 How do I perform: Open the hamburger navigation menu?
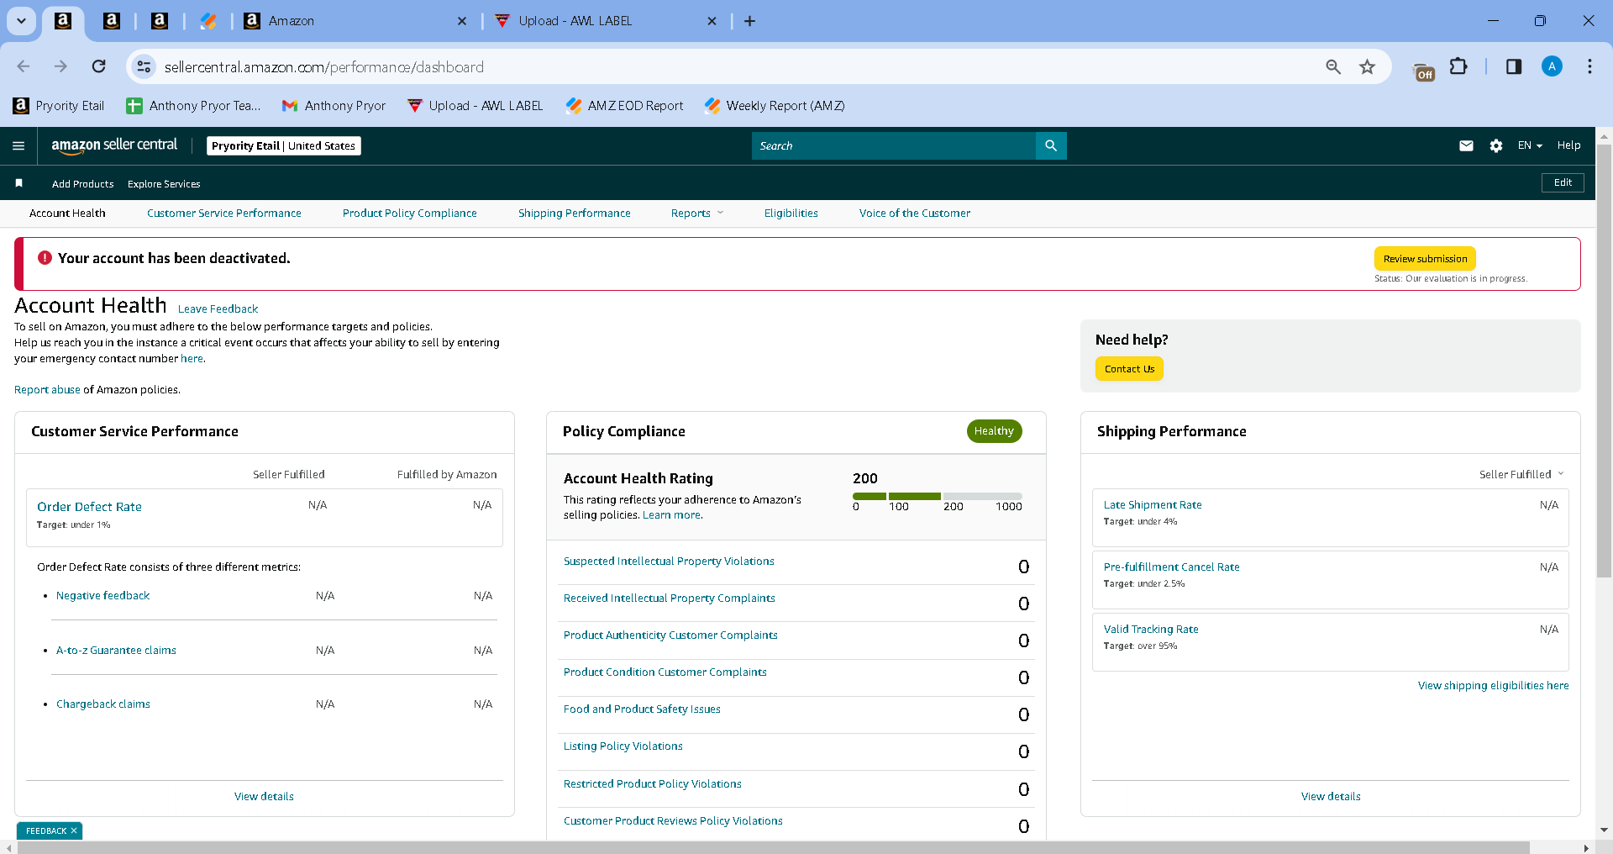(18, 145)
